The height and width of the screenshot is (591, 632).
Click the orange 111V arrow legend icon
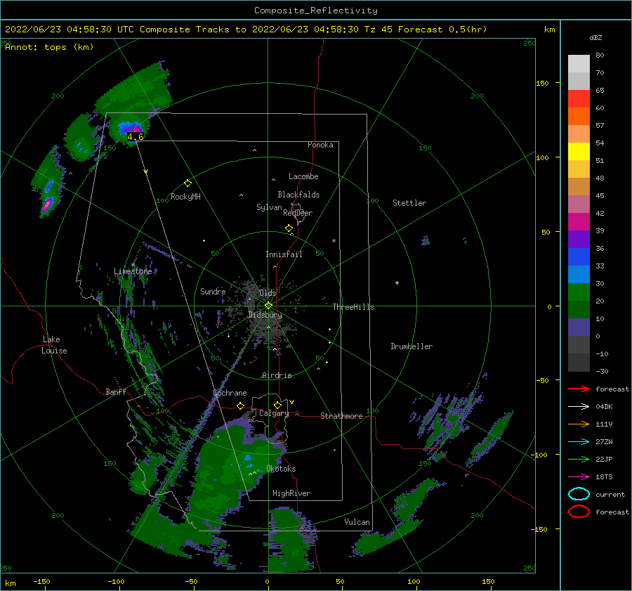579,424
